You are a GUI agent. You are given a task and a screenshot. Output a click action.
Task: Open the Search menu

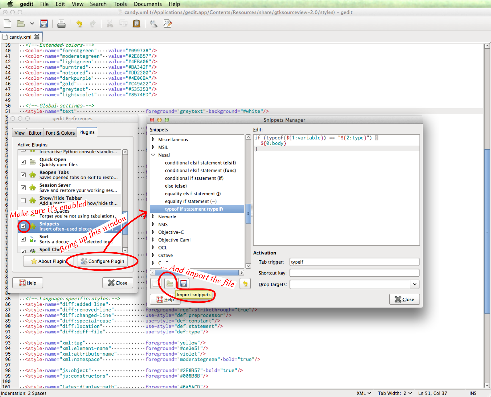click(x=98, y=4)
